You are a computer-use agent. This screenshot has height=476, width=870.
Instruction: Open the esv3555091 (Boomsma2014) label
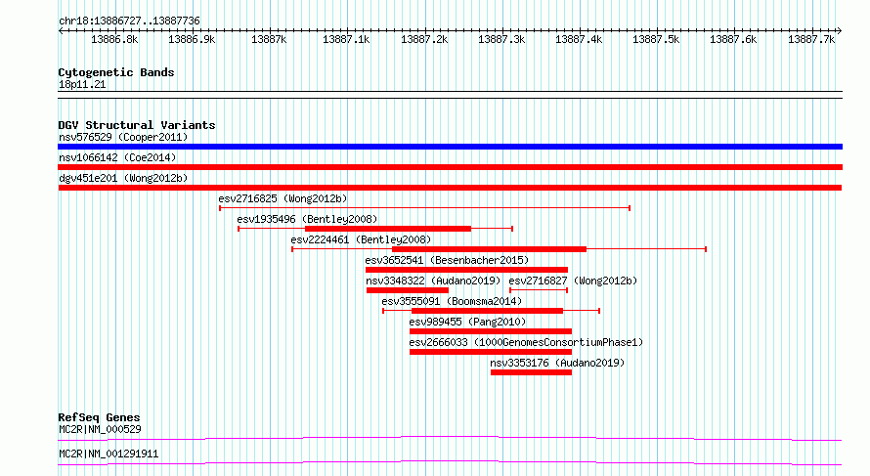pyautogui.click(x=452, y=301)
